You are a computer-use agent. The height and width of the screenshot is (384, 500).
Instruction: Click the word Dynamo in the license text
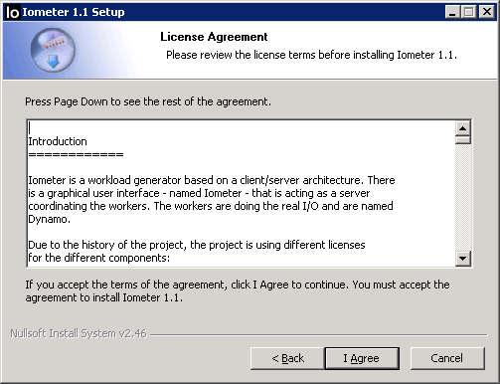[49, 220]
